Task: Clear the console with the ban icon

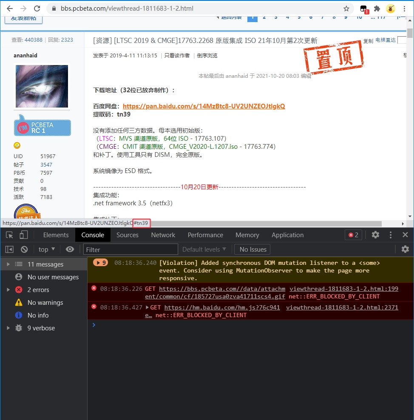Action: coord(24,250)
